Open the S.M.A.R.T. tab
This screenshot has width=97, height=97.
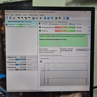(x=64, y=24)
